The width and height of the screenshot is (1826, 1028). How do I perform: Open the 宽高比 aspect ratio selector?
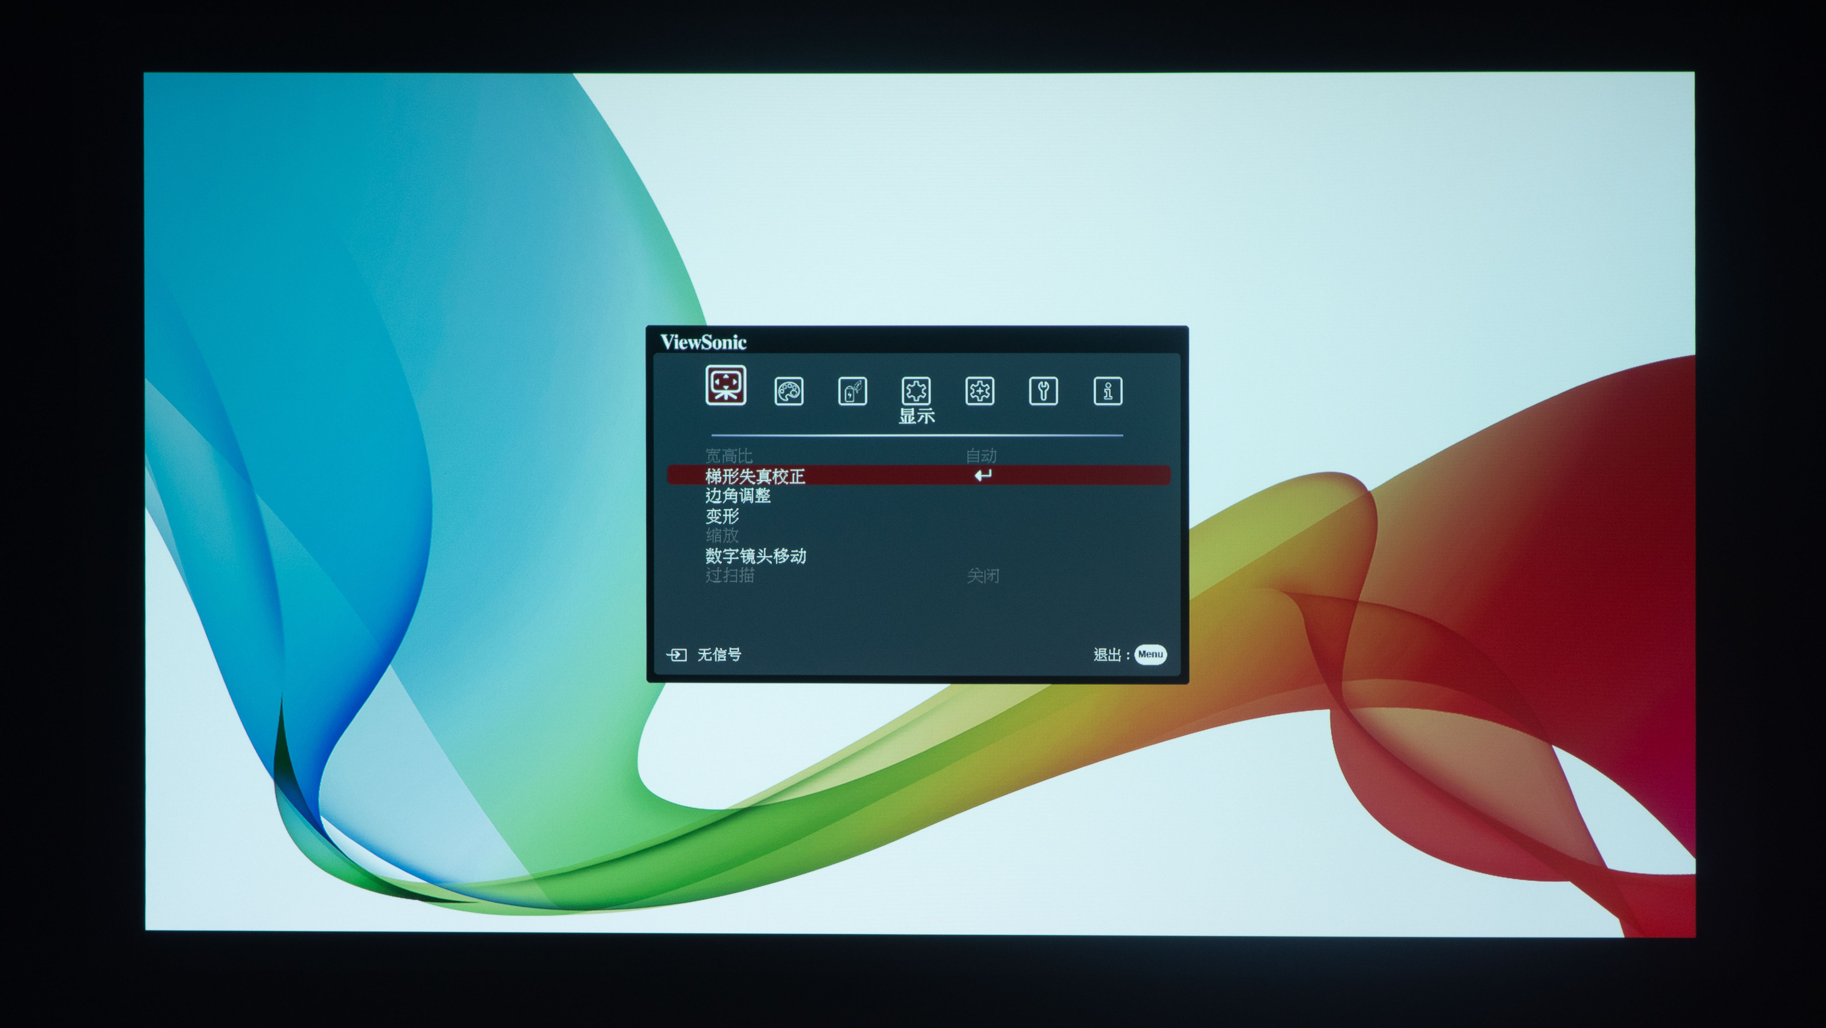coord(728,456)
